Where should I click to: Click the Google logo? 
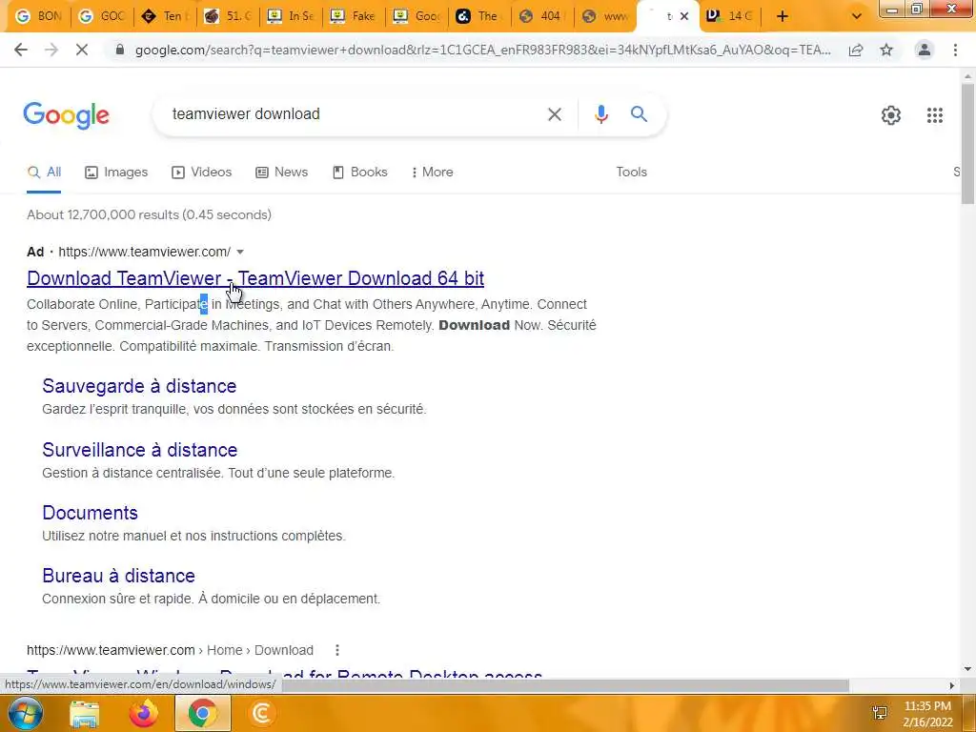pyautogui.click(x=67, y=115)
